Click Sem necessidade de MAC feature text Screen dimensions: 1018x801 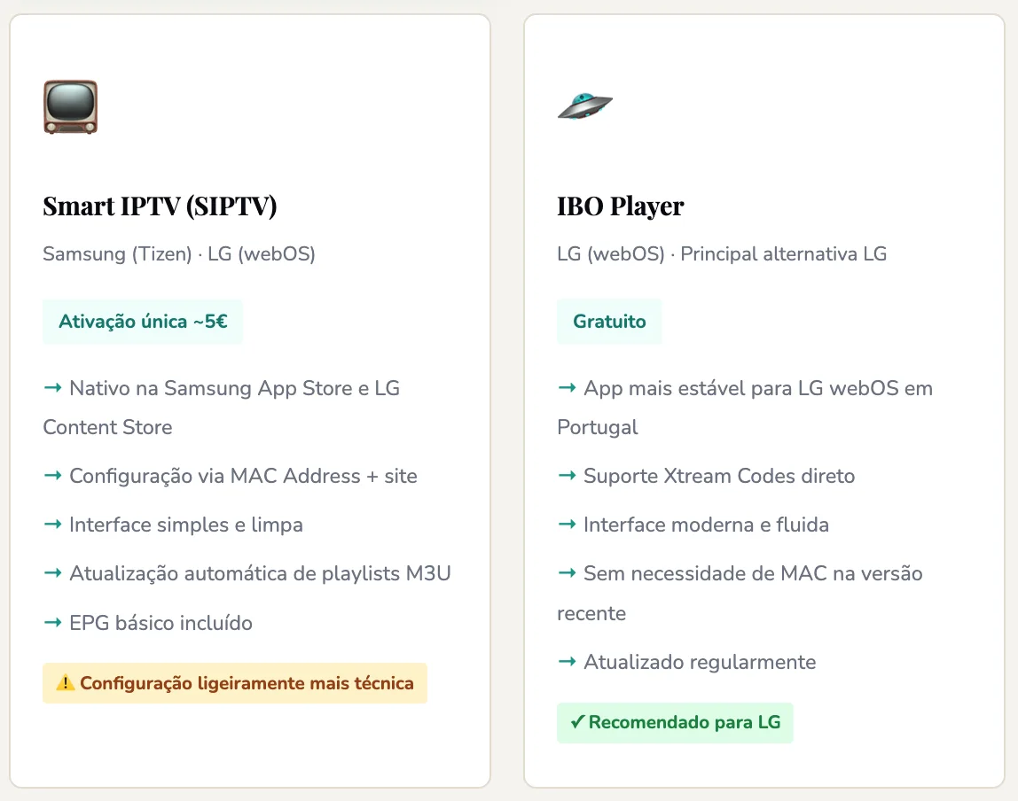tap(753, 573)
